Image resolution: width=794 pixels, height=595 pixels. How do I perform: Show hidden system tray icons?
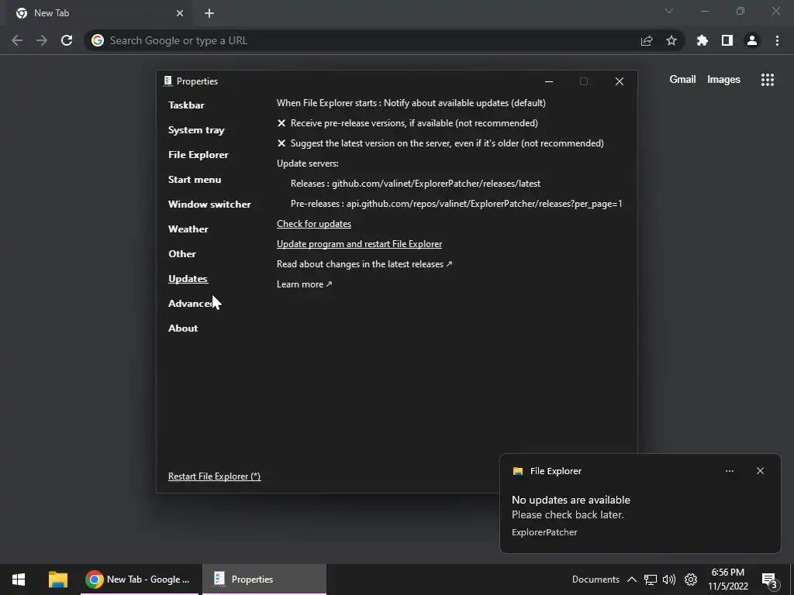point(632,580)
